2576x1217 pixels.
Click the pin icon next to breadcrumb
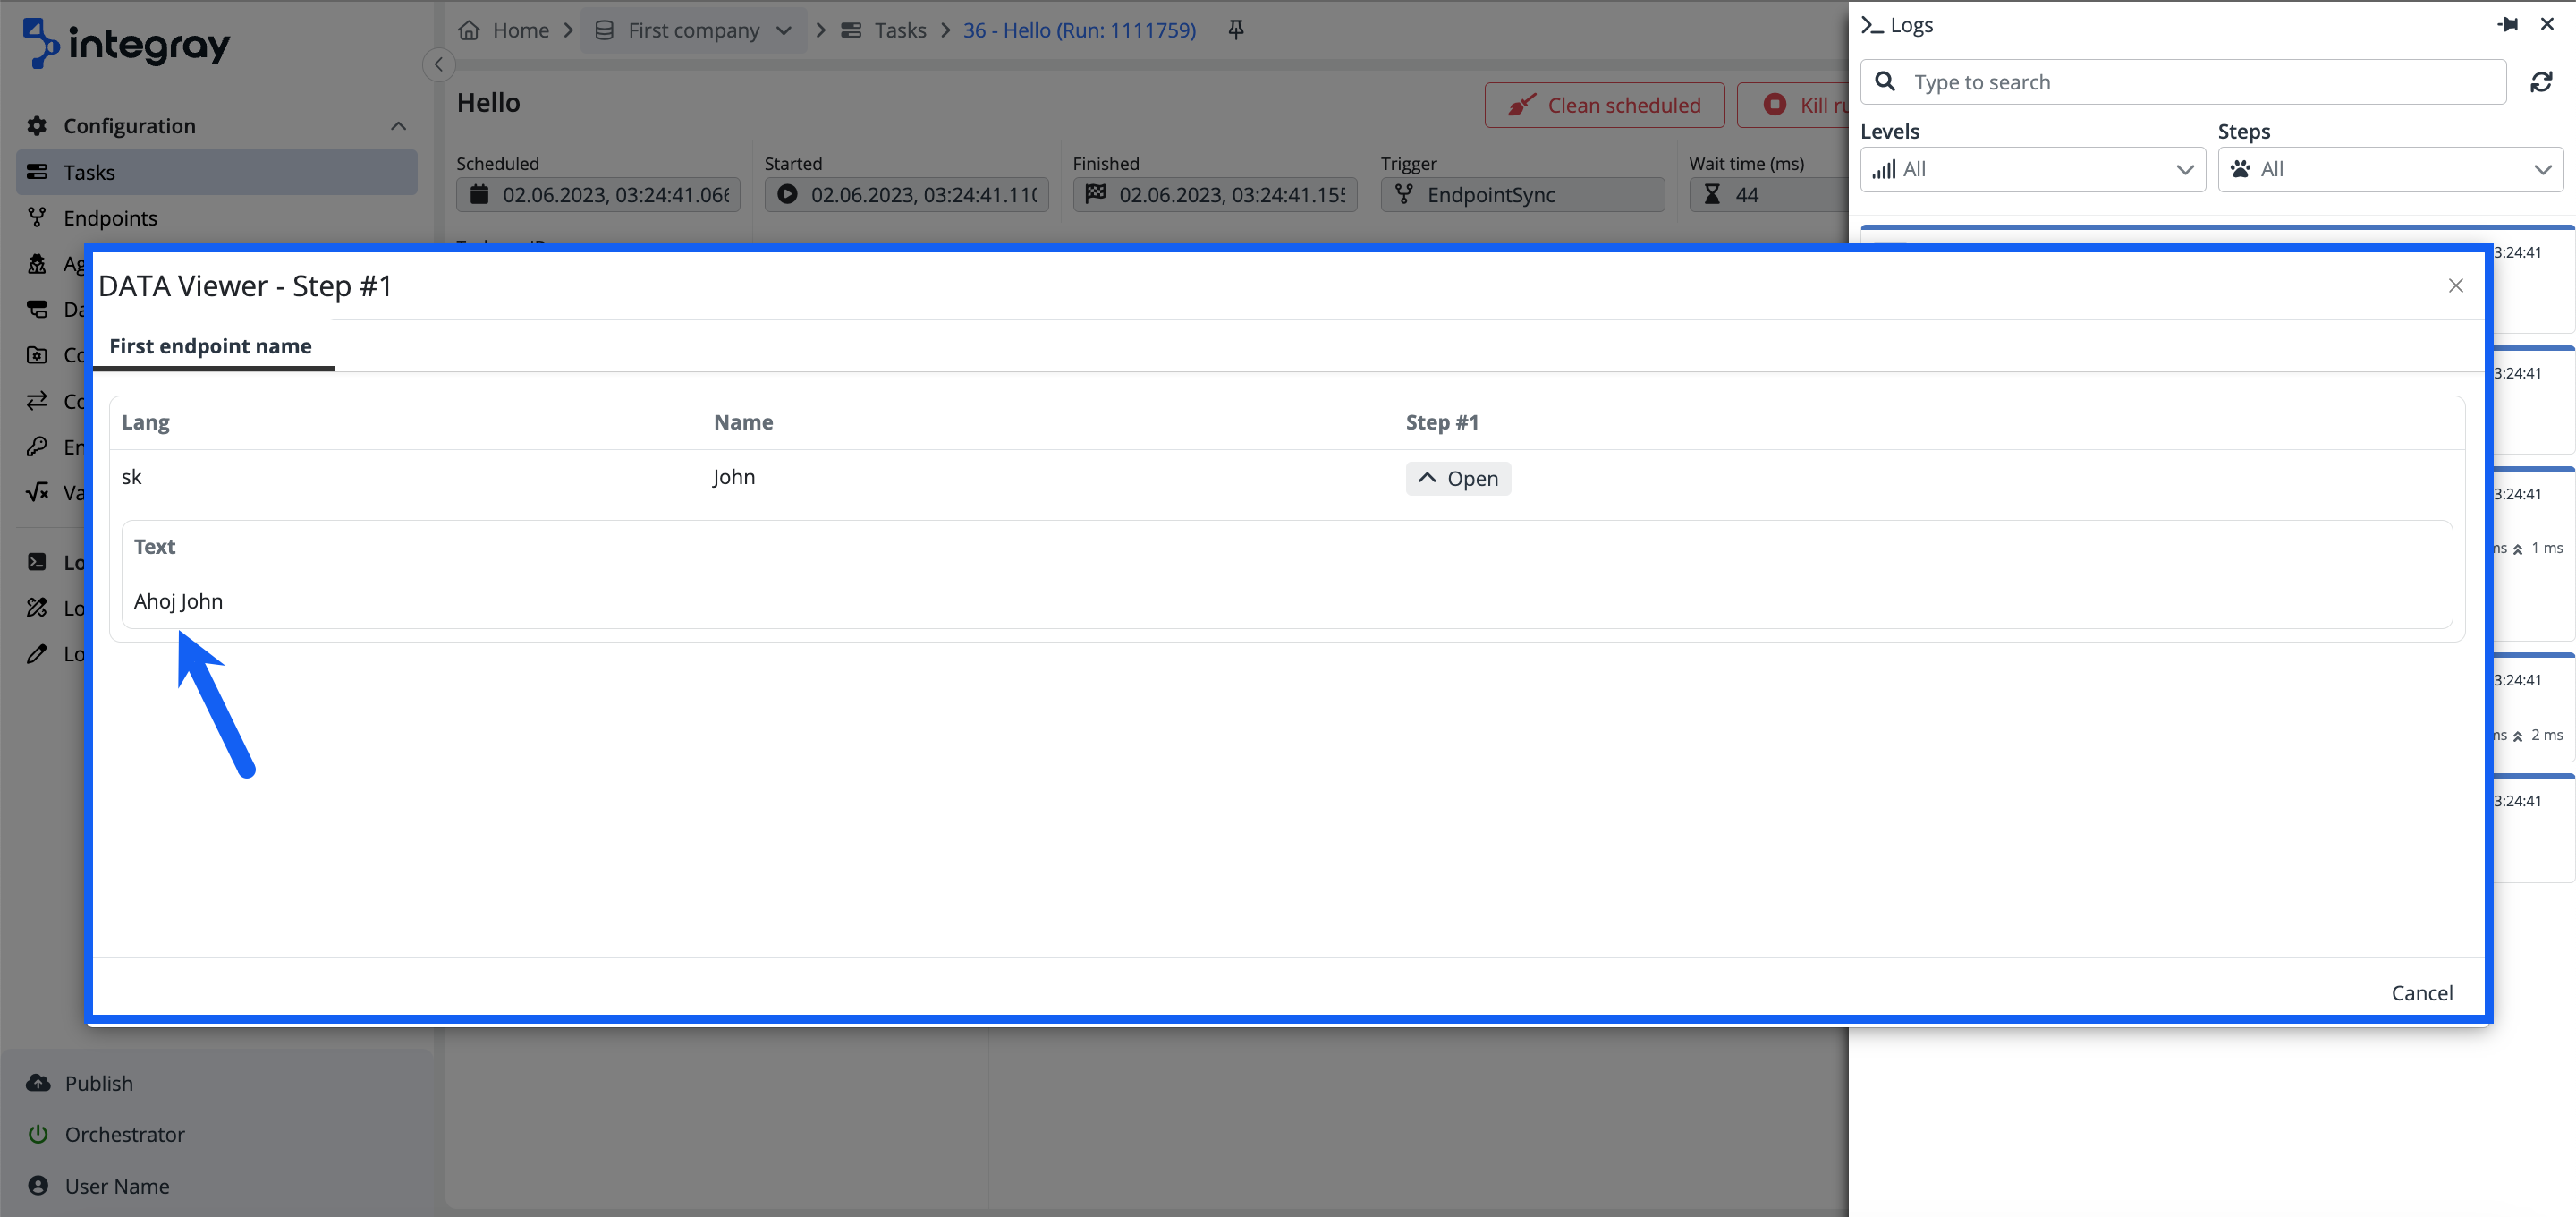[x=1236, y=30]
